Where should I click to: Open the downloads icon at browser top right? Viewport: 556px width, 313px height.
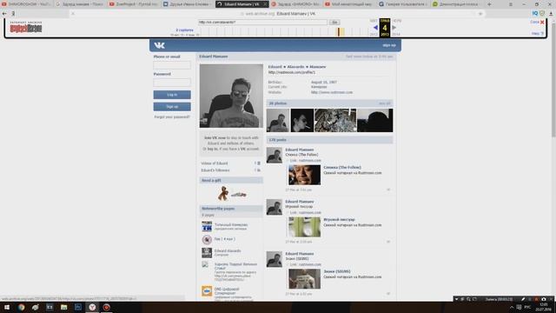pyautogui.click(x=551, y=13)
